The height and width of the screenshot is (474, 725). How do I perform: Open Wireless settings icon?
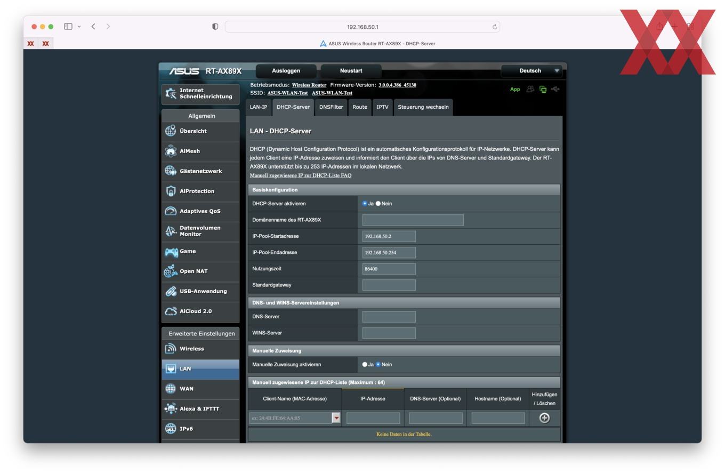(x=171, y=349)
